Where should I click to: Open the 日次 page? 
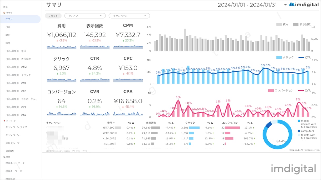[x=8, y=27]
